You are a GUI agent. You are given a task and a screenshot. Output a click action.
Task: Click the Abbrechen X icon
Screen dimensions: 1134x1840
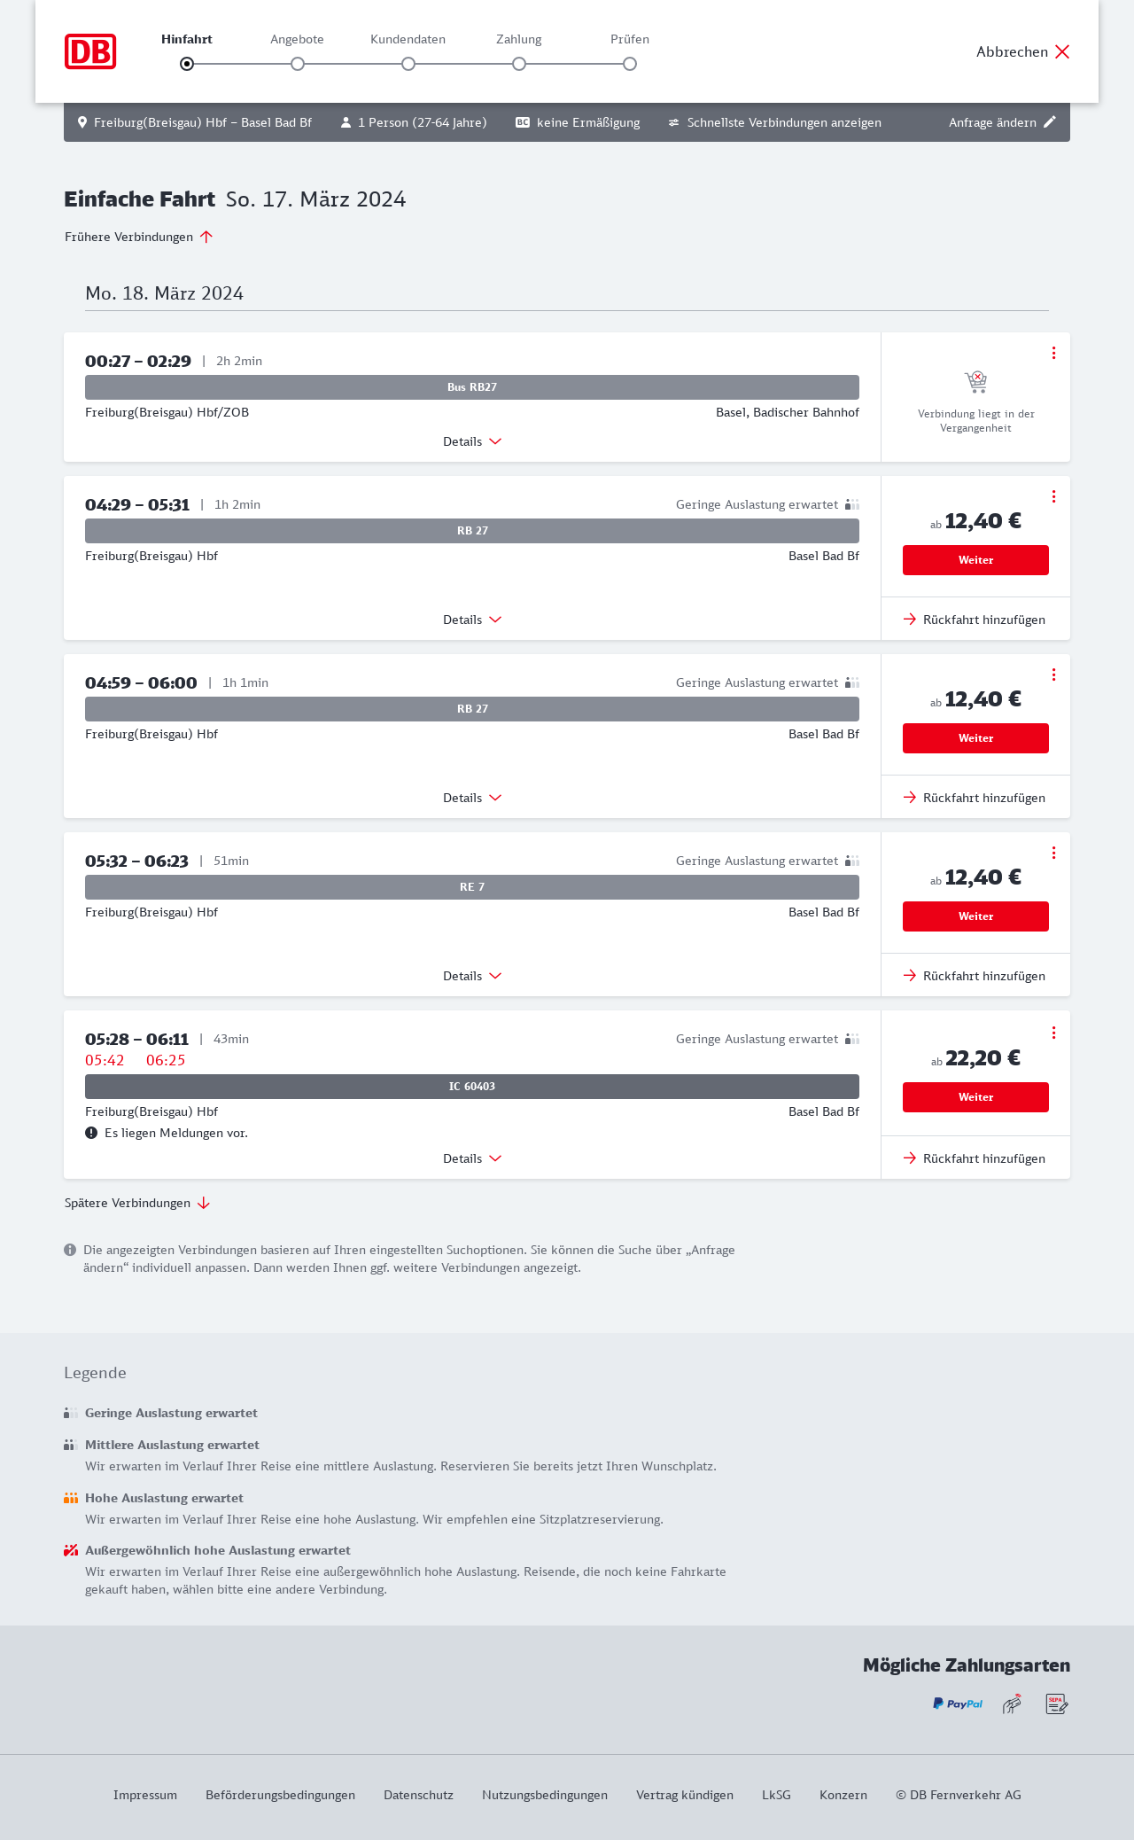[1062, 51]
